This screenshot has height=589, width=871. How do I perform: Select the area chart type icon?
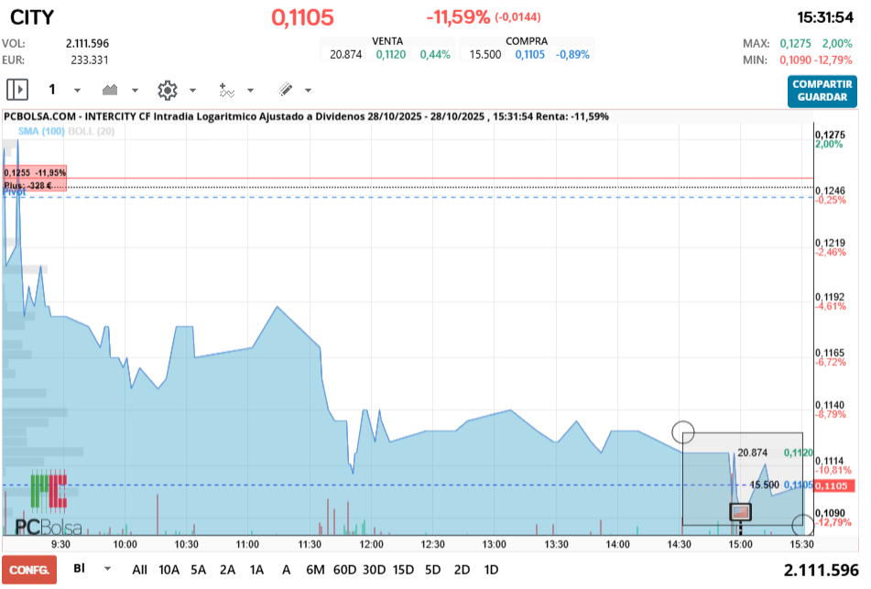pos(110,89)
